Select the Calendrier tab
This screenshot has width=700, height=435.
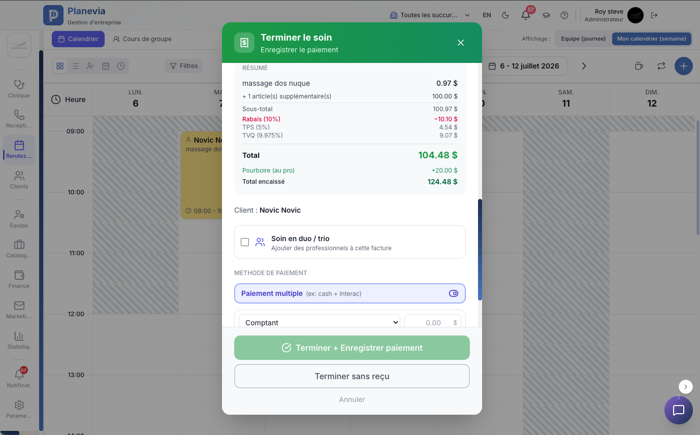(78, 39)
